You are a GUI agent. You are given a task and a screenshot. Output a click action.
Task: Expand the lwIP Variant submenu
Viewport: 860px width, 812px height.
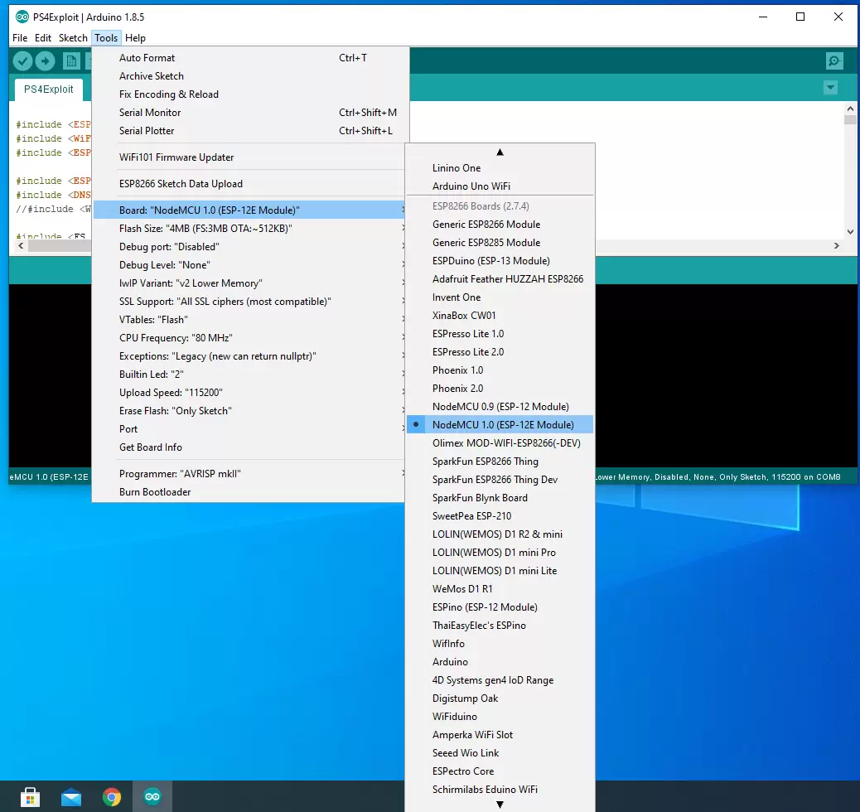(x=249, y=283)
